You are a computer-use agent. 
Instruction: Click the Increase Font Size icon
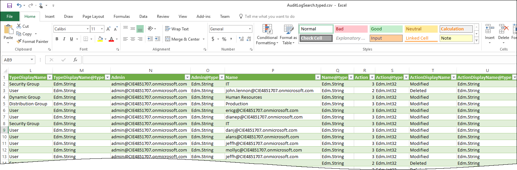point(109,29)
